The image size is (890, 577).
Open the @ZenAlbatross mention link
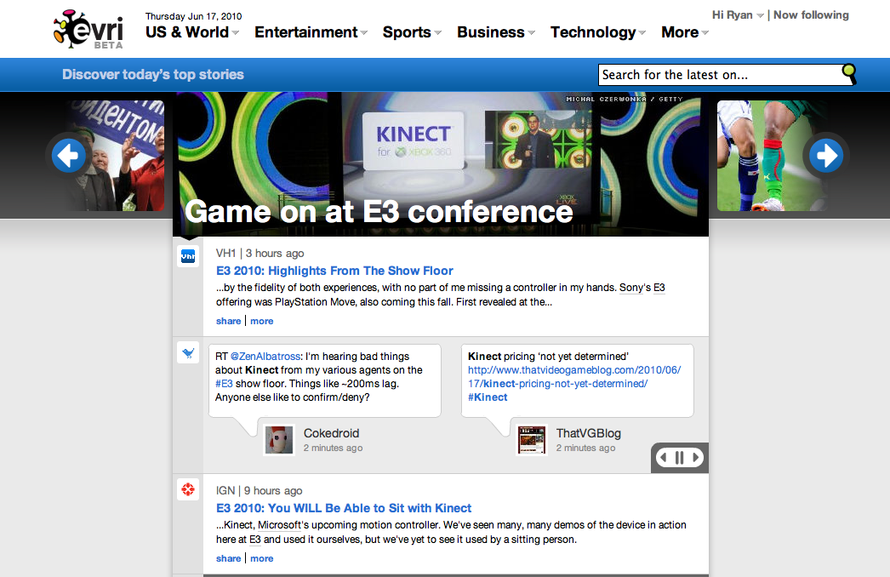click(265, 356)
